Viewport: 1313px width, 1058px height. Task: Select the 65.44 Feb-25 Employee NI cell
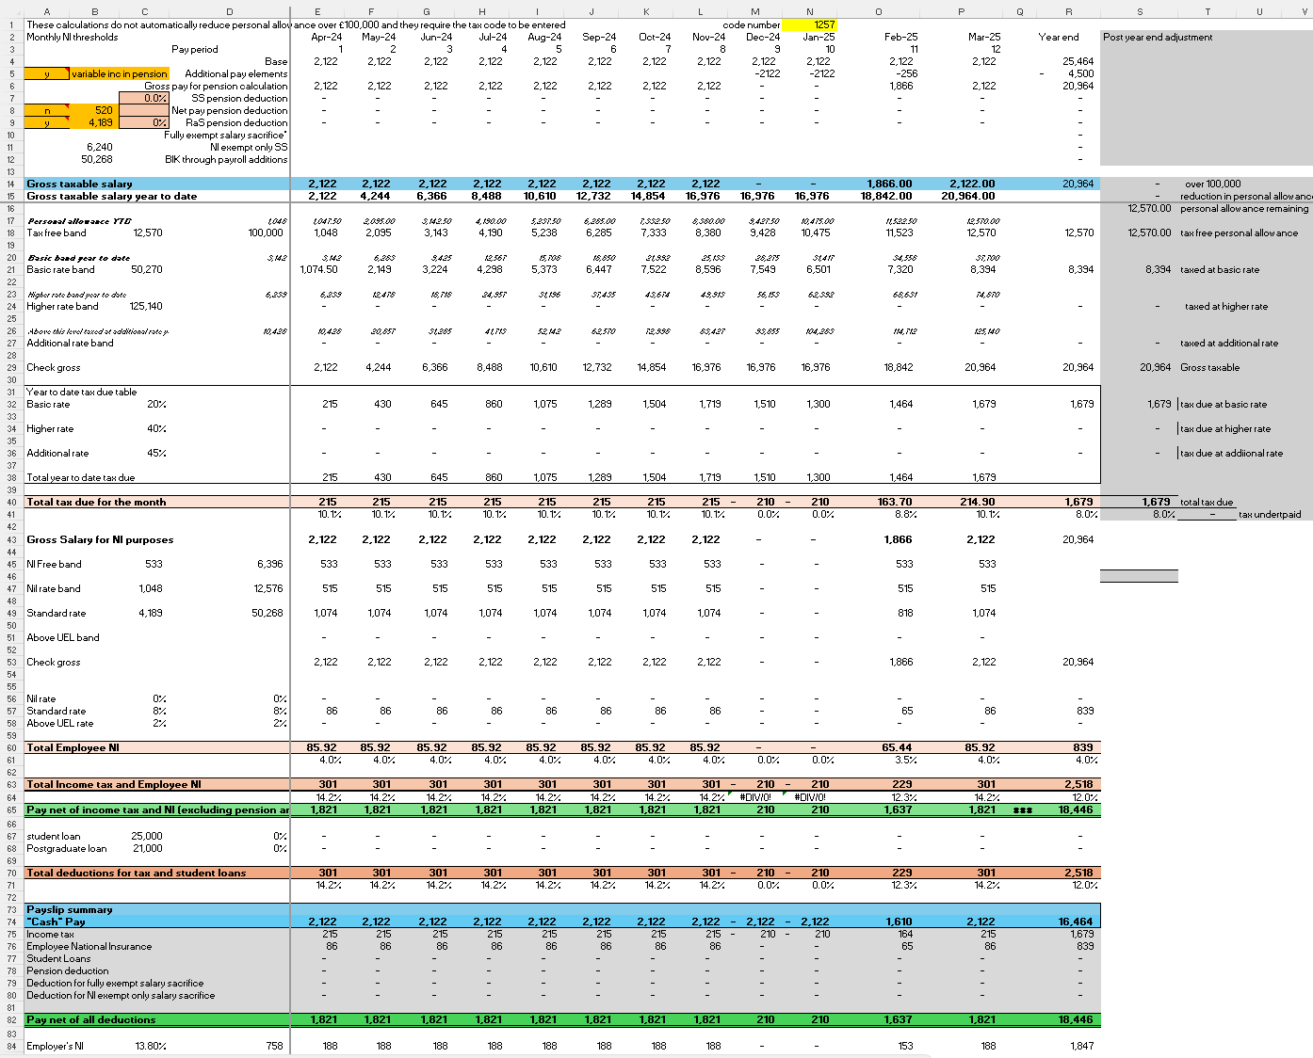click(x=897, y=747)
